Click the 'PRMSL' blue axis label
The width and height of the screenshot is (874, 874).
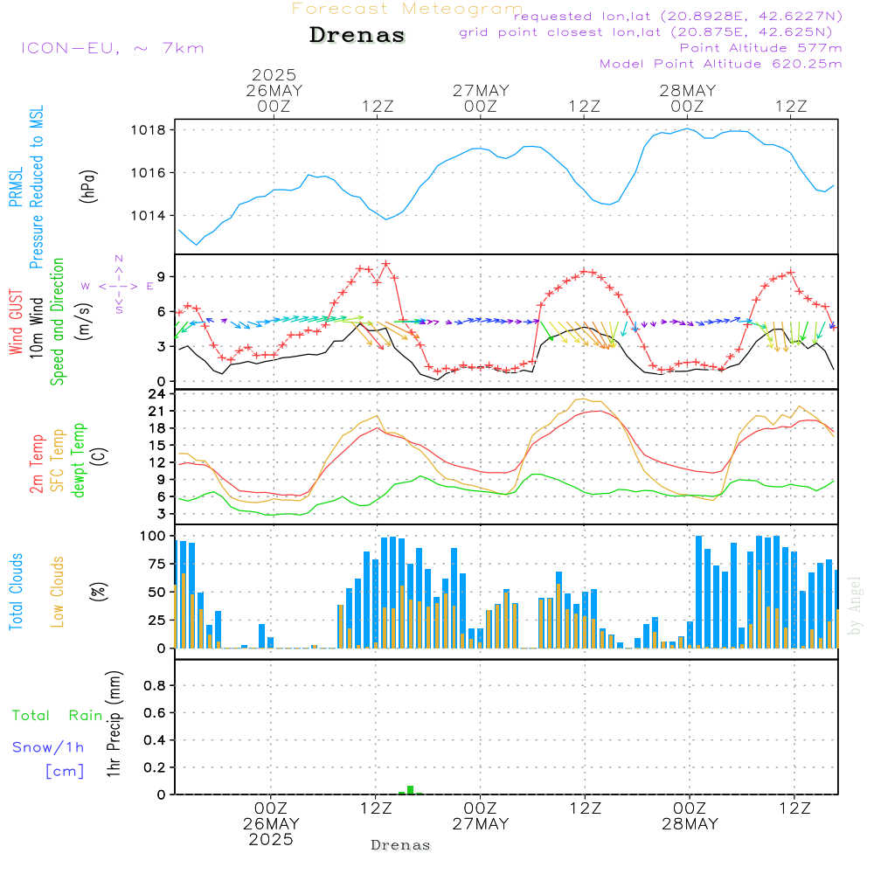pos(16,187)
